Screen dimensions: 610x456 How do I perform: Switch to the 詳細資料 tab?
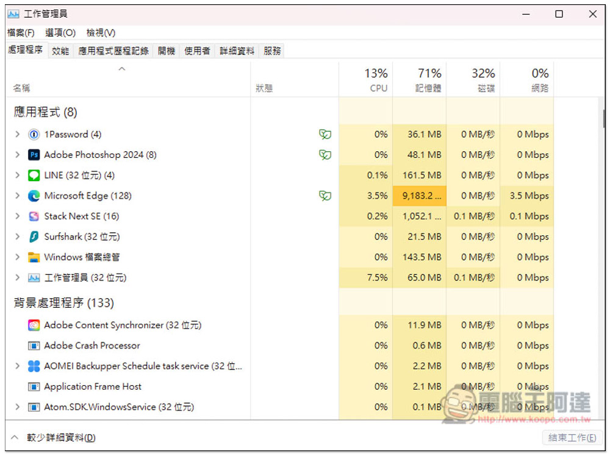237,51
